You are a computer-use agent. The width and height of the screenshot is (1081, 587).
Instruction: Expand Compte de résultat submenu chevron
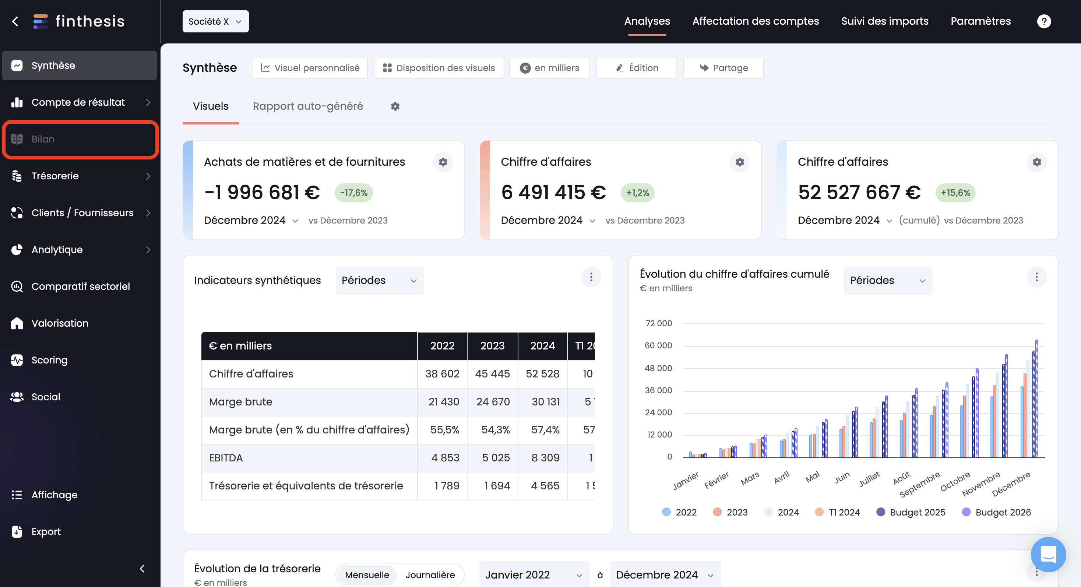148,102
